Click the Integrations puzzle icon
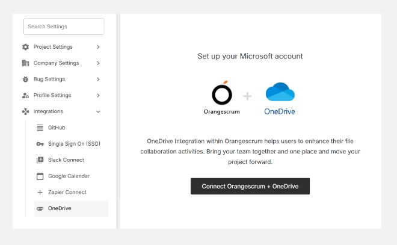The width and height of the screenshot is (397, 245). click(x=25, y=111)
